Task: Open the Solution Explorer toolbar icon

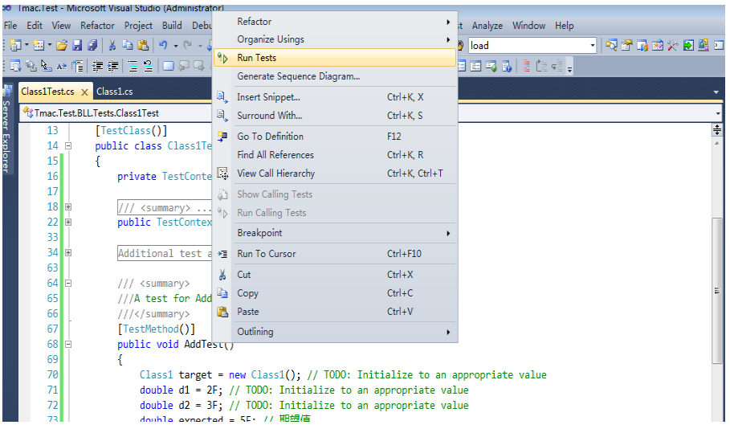Action: coord(611,45)
